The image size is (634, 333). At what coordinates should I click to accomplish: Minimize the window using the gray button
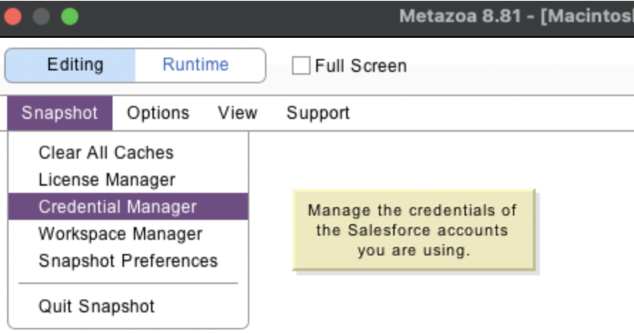click(x=41, y=16)
